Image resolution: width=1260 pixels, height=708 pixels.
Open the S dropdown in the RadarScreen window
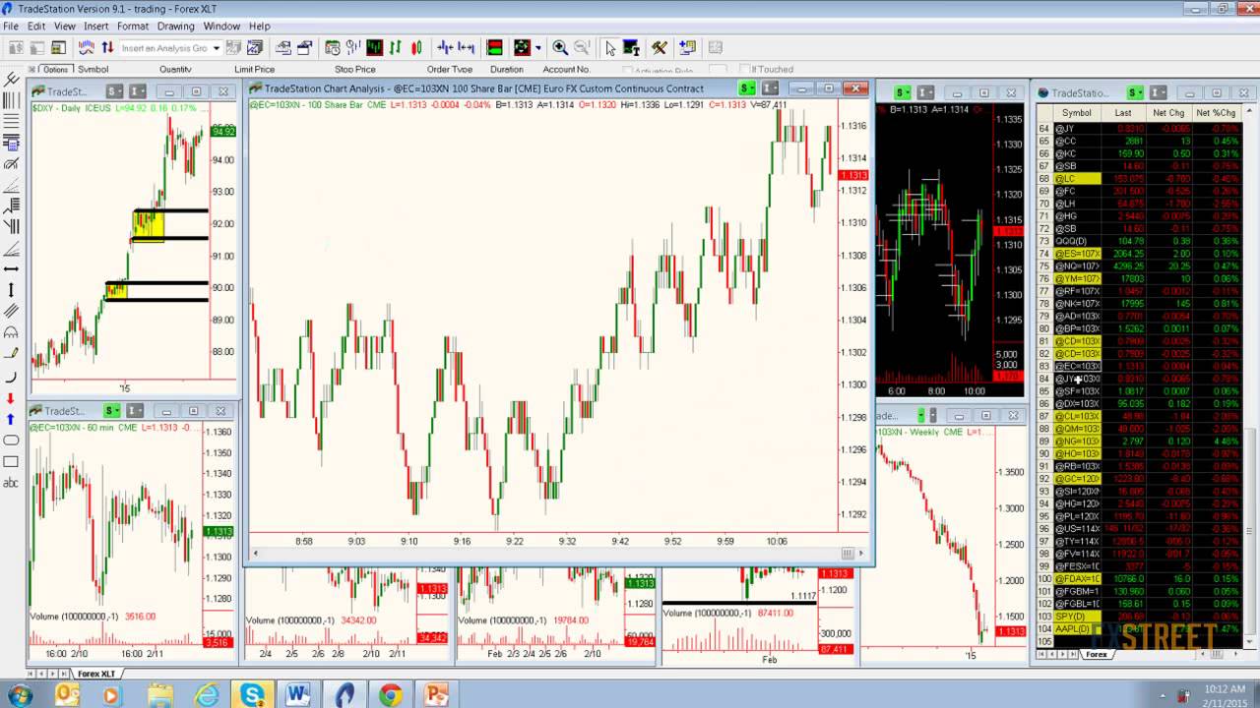pos(1136,92)
